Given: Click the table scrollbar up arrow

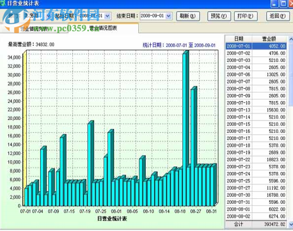Looking at the screenshot, I should pyautogui.click(x=291, y=39).
